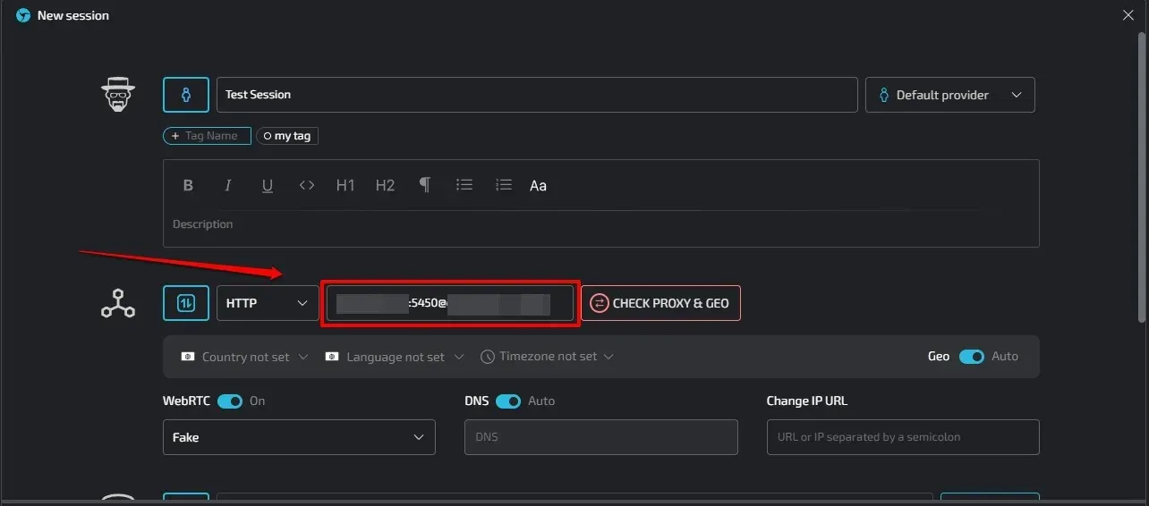Click the paragraph pilcrow icon
The height and width of the screenshot is (506, 1149).
click(x=425, y=185)
